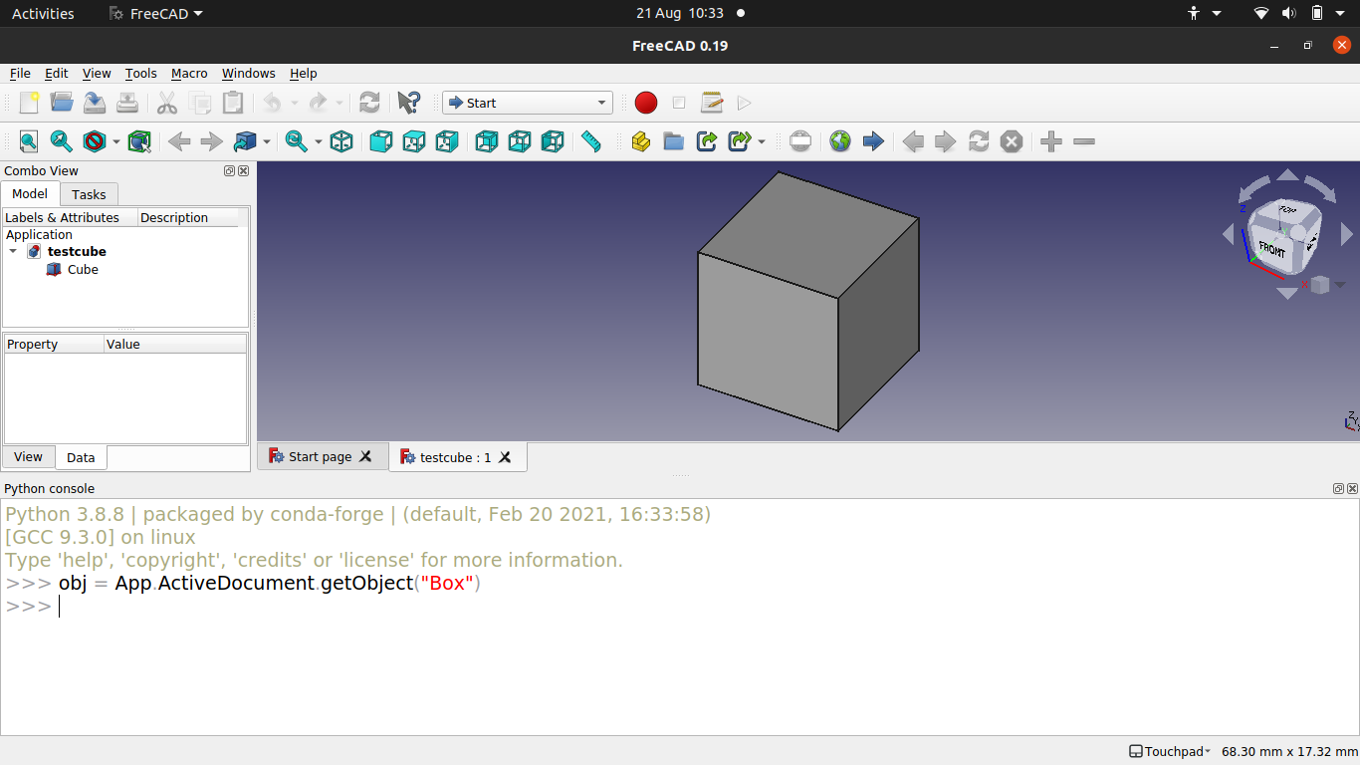The width and height of the screenshot is (1360, 765).
Task: Open the Edit menu
Action: pos(57,73)
